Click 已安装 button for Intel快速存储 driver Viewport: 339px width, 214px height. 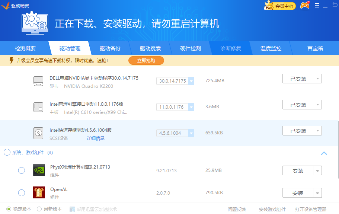pos(298,131)
